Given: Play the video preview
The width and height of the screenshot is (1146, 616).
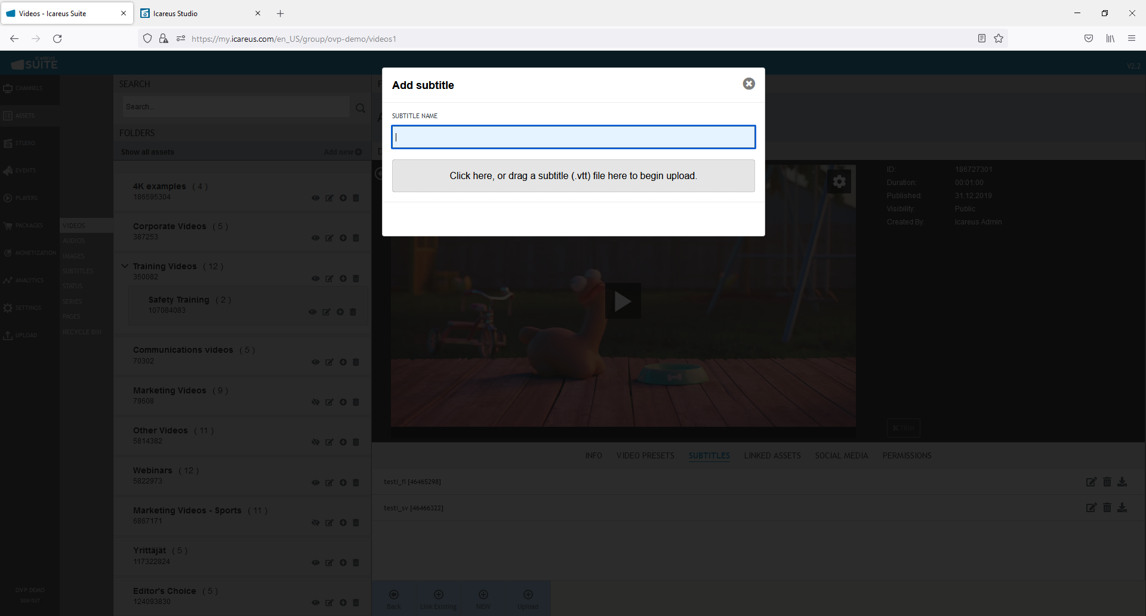Looking at the screenshot, I should pyautogui.click(x=623, y=301).
